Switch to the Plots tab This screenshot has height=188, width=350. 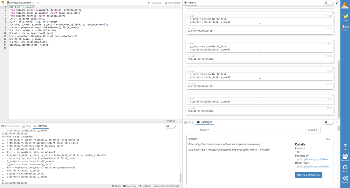coord(189,122)
